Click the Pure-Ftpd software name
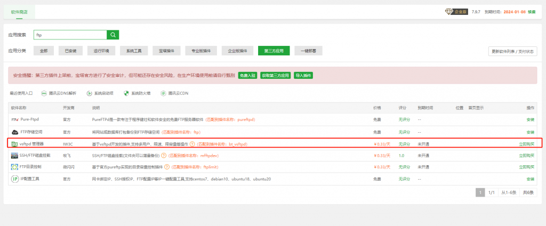The image size is (546, 226). 30,119
